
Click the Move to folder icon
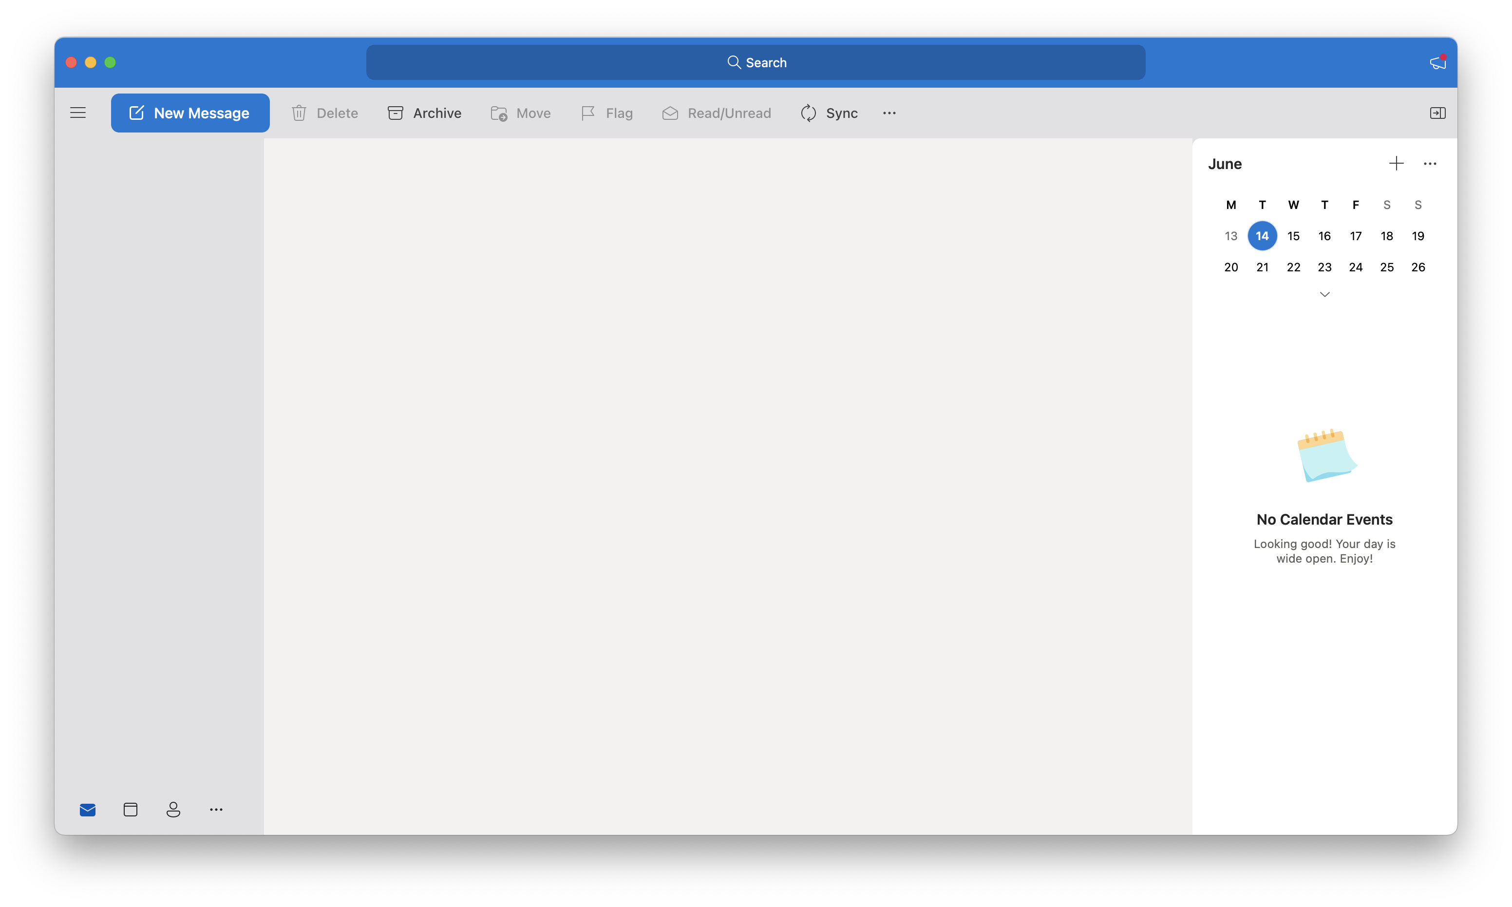tap(499, 113)
